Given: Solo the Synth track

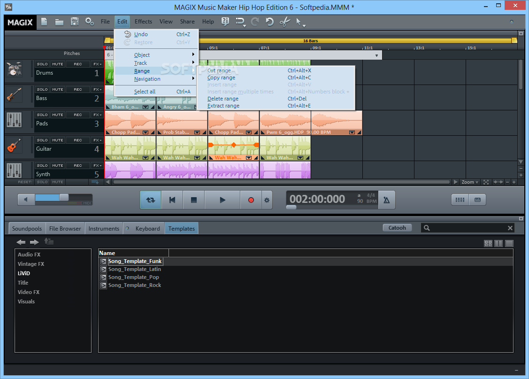Looking at the screenshot, I should (x=42, y=165).
